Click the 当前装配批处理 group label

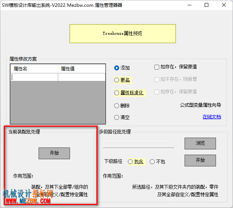24,132
